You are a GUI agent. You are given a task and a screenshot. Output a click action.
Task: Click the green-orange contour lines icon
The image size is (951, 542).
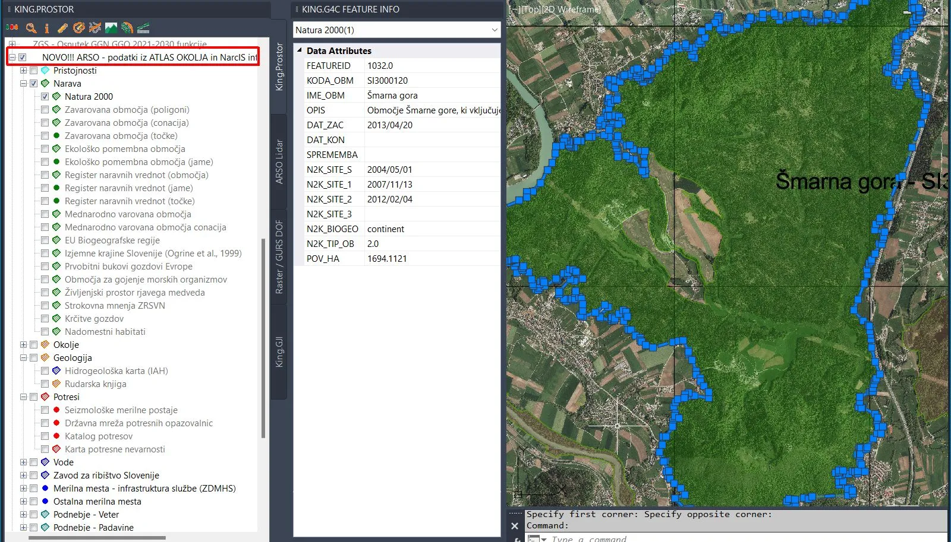(x=127, y=28)
